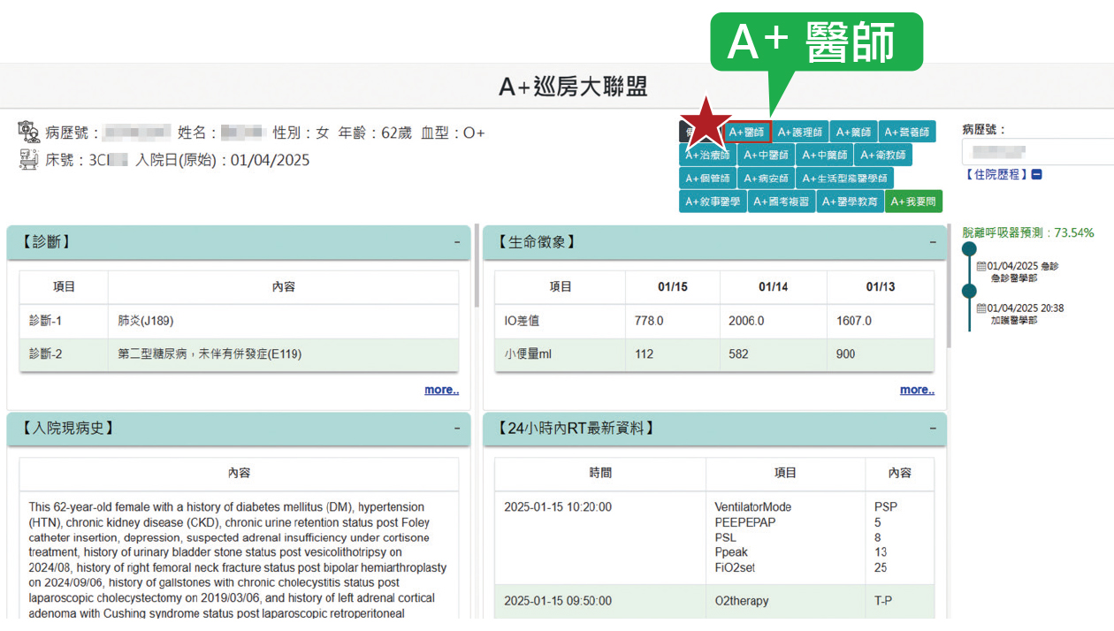Switch to the A+護理師 tab
This screenshot has height=631, width=1114.
(799, 132)
